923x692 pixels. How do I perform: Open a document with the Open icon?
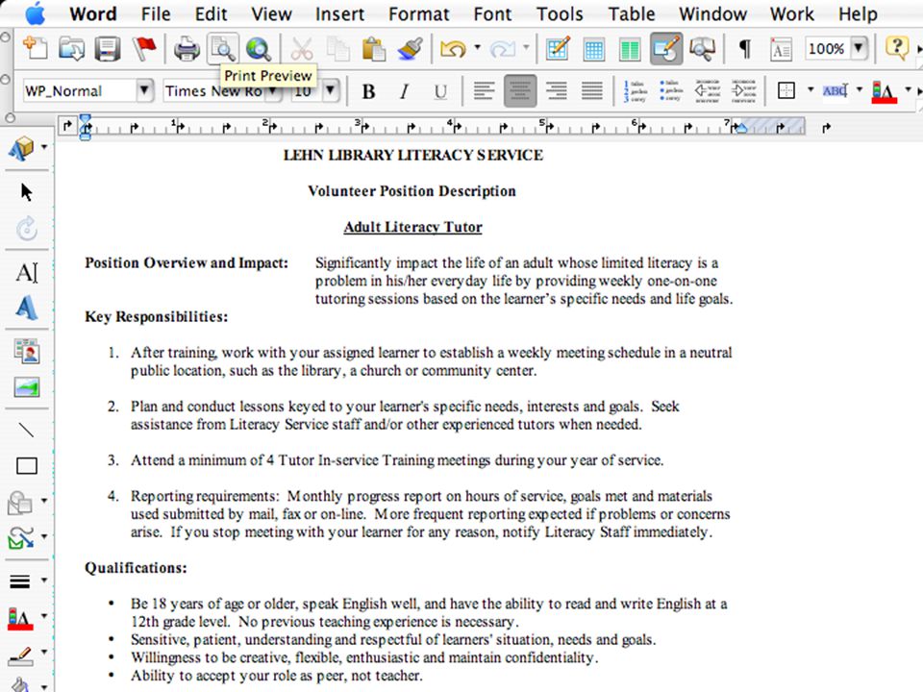pyautogui.click(x=71, y=48)
